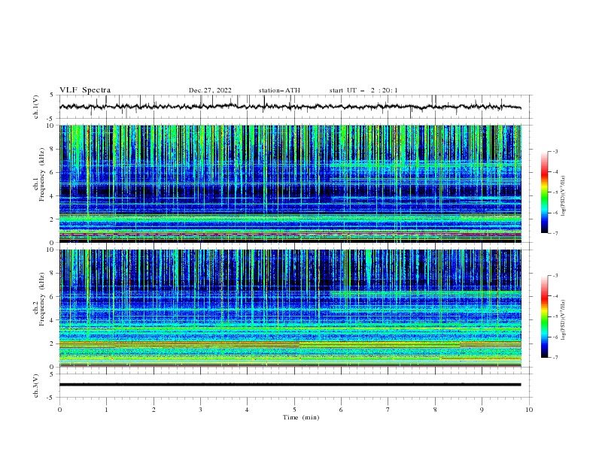Click the ch.2 frequency axis "2" tick label
The image size is (596, 460).
pyautogui.click(x=53, y=343)
